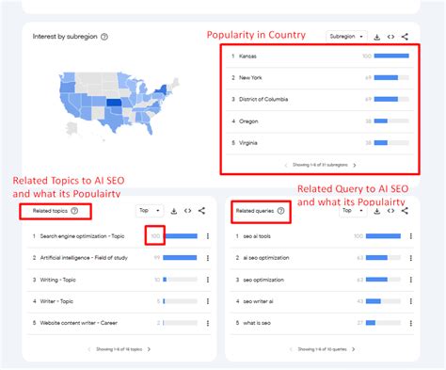Open the what is seo query
446x370 pixels.
(x=257, y=323)
